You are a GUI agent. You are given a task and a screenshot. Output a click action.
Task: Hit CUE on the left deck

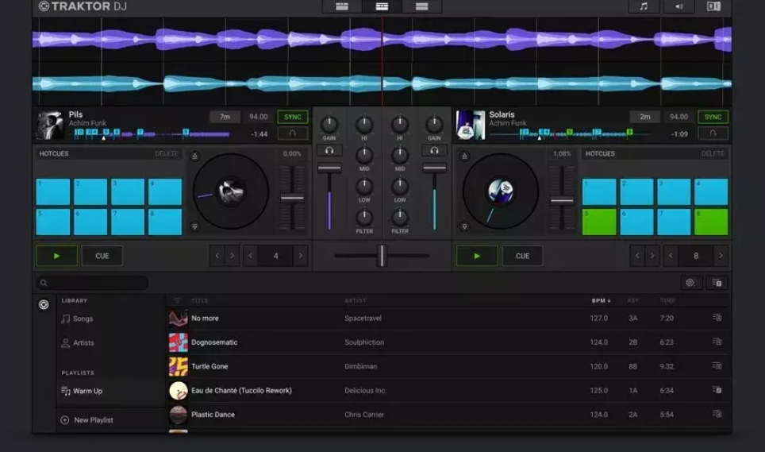click(102, 256)
